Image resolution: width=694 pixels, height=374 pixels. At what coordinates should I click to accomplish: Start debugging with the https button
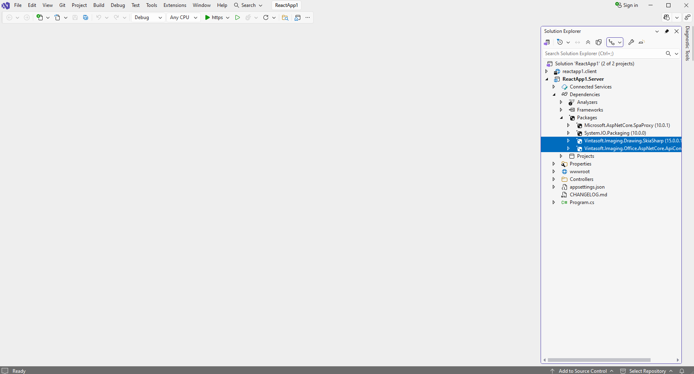pyautogui.click(x=214, y=17)
